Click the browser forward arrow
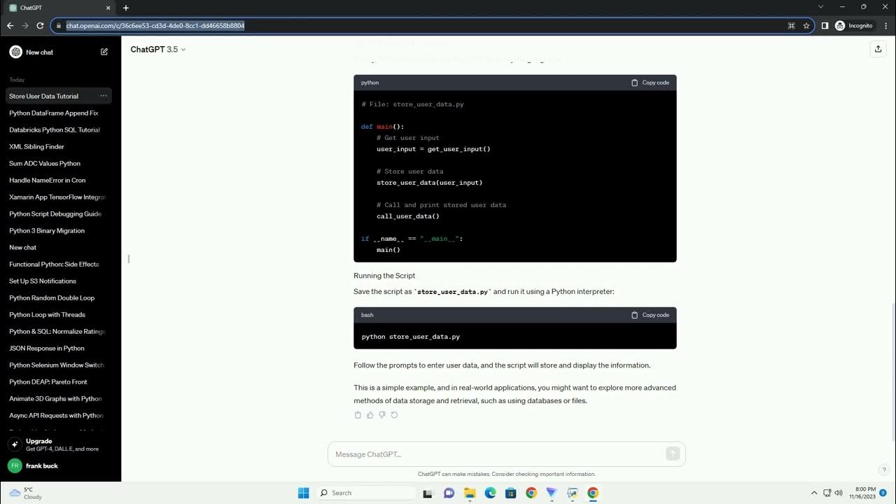Image resolution: width=896 pixels, height=504 pixels. (25, 25)
